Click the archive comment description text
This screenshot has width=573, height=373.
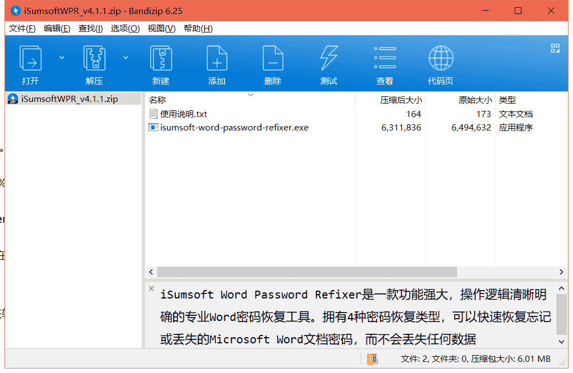tap(355, 317)
